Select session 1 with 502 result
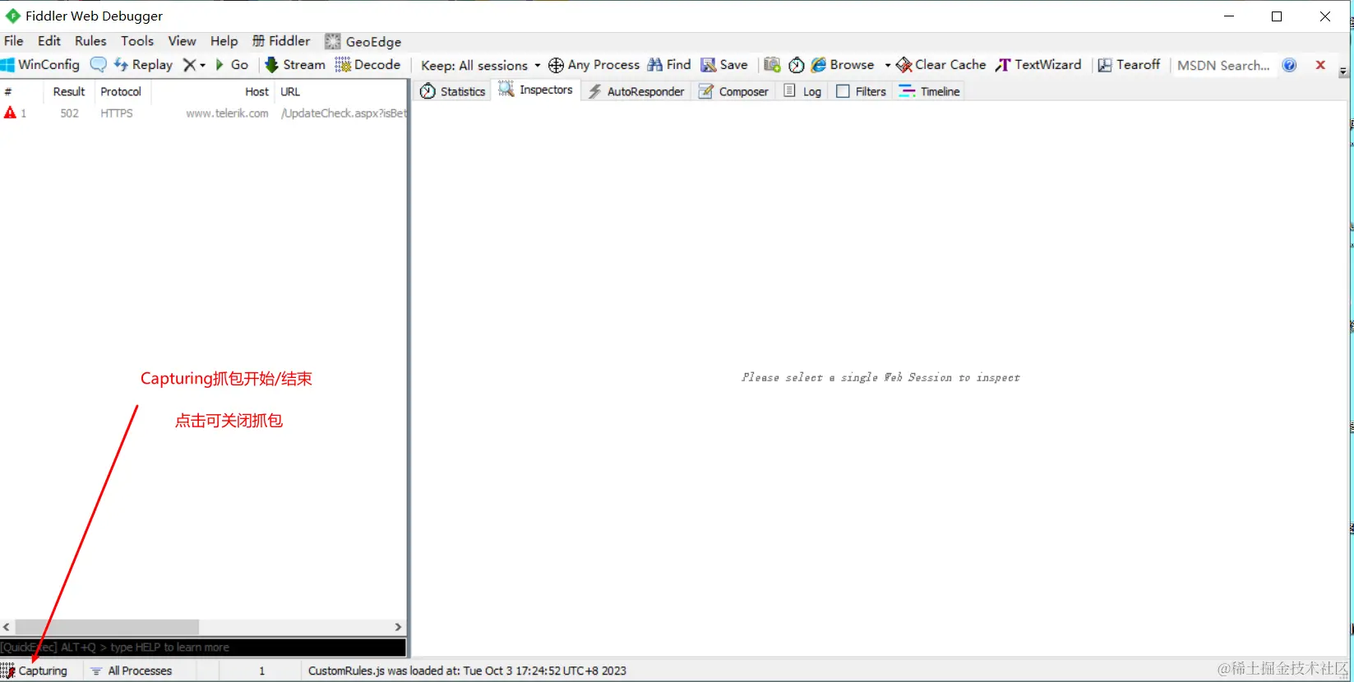 click(203, 113)
